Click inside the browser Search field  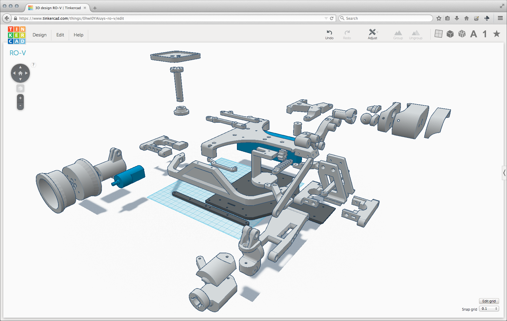[x=386, y=18]
